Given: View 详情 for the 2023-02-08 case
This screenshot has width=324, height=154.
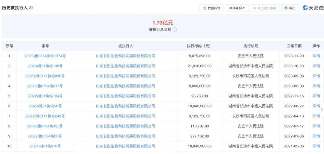Looking at the screenshot, I should point(316,86).
